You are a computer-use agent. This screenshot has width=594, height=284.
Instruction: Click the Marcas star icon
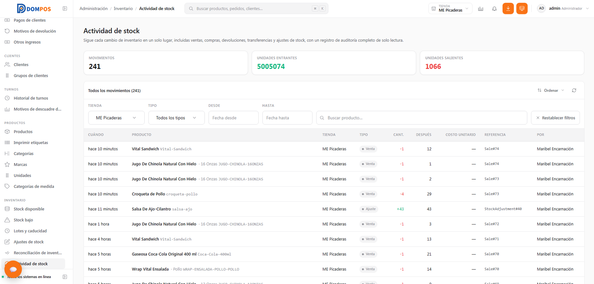click(x=7, y=164)
